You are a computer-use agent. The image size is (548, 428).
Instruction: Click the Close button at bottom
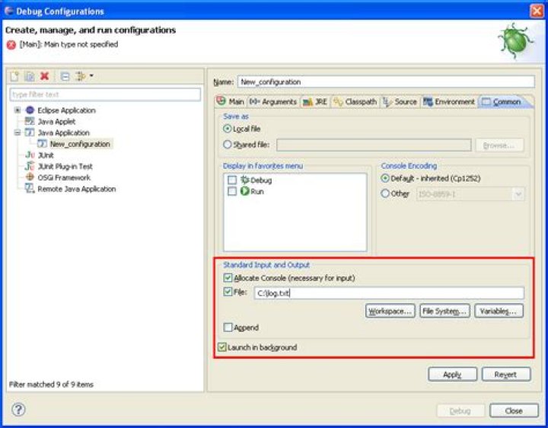click(x=514, y=410)
